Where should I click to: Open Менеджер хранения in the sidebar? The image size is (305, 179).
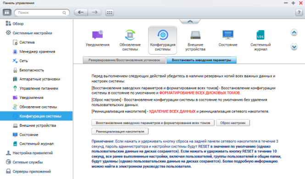coord(37,52)
